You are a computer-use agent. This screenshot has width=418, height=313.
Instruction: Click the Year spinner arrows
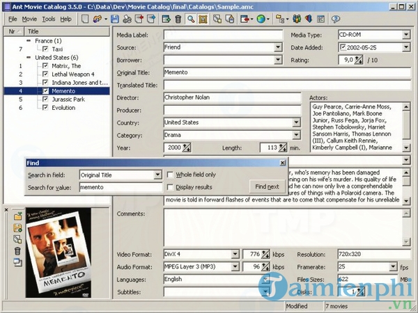[186, 147]
